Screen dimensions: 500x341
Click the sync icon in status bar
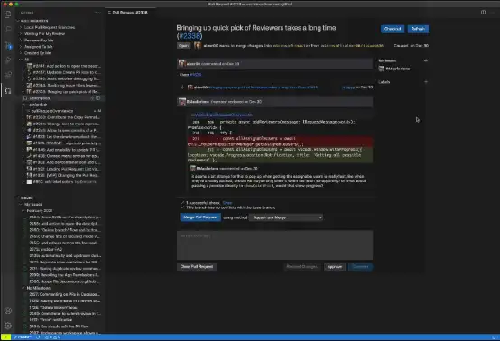click(38, 337)
